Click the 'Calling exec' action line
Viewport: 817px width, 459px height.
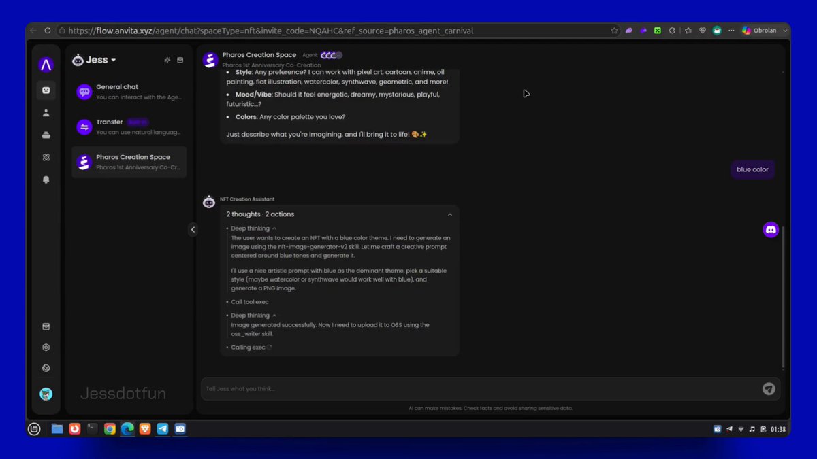[x=249, y=347]
